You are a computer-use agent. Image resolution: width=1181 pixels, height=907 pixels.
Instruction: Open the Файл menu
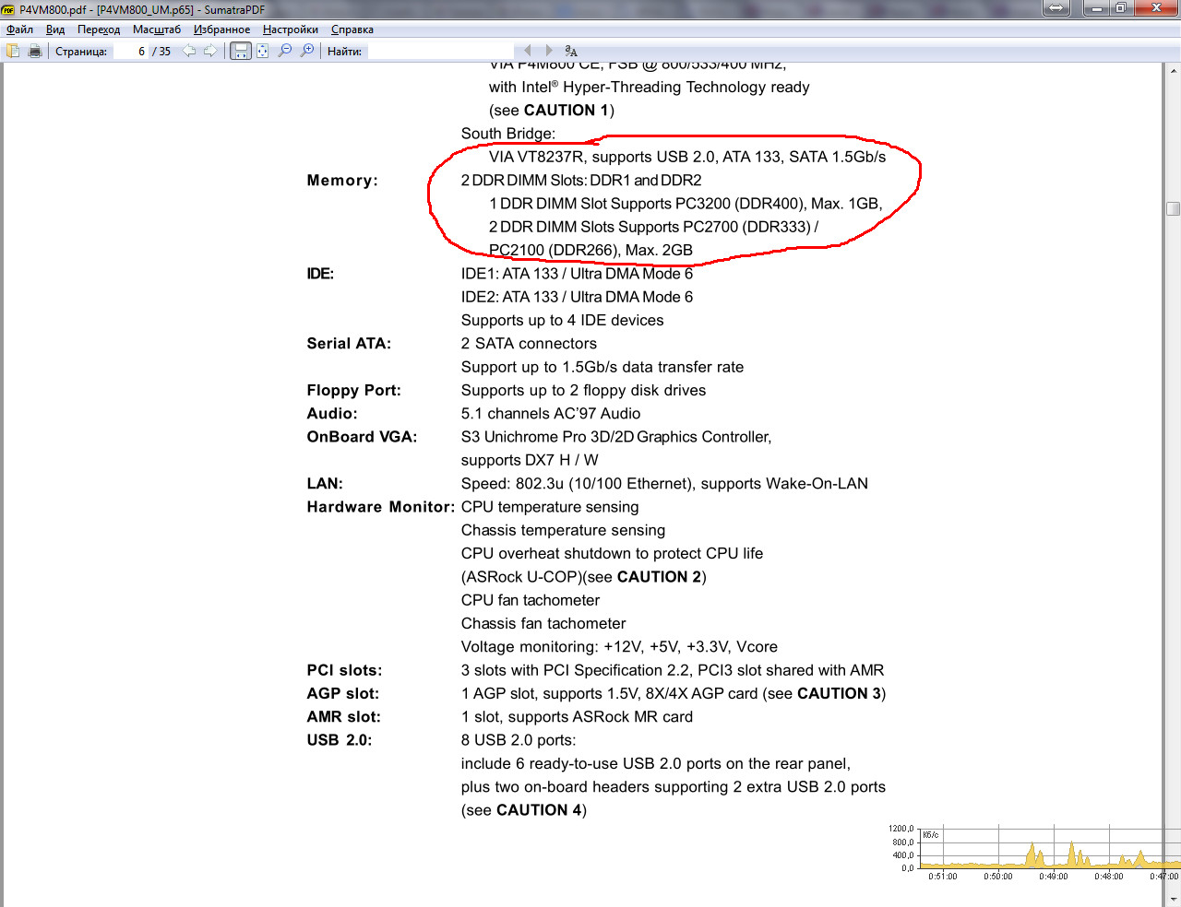click(x=19, y=29)
